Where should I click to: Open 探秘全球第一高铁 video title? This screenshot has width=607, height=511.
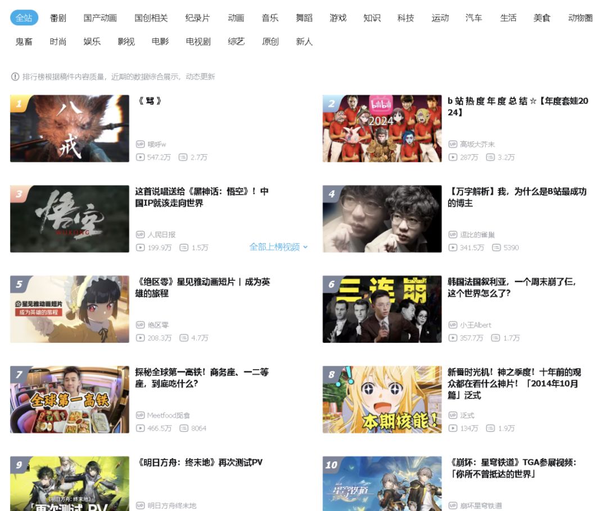pyautogui.click(x=202, y=378)
